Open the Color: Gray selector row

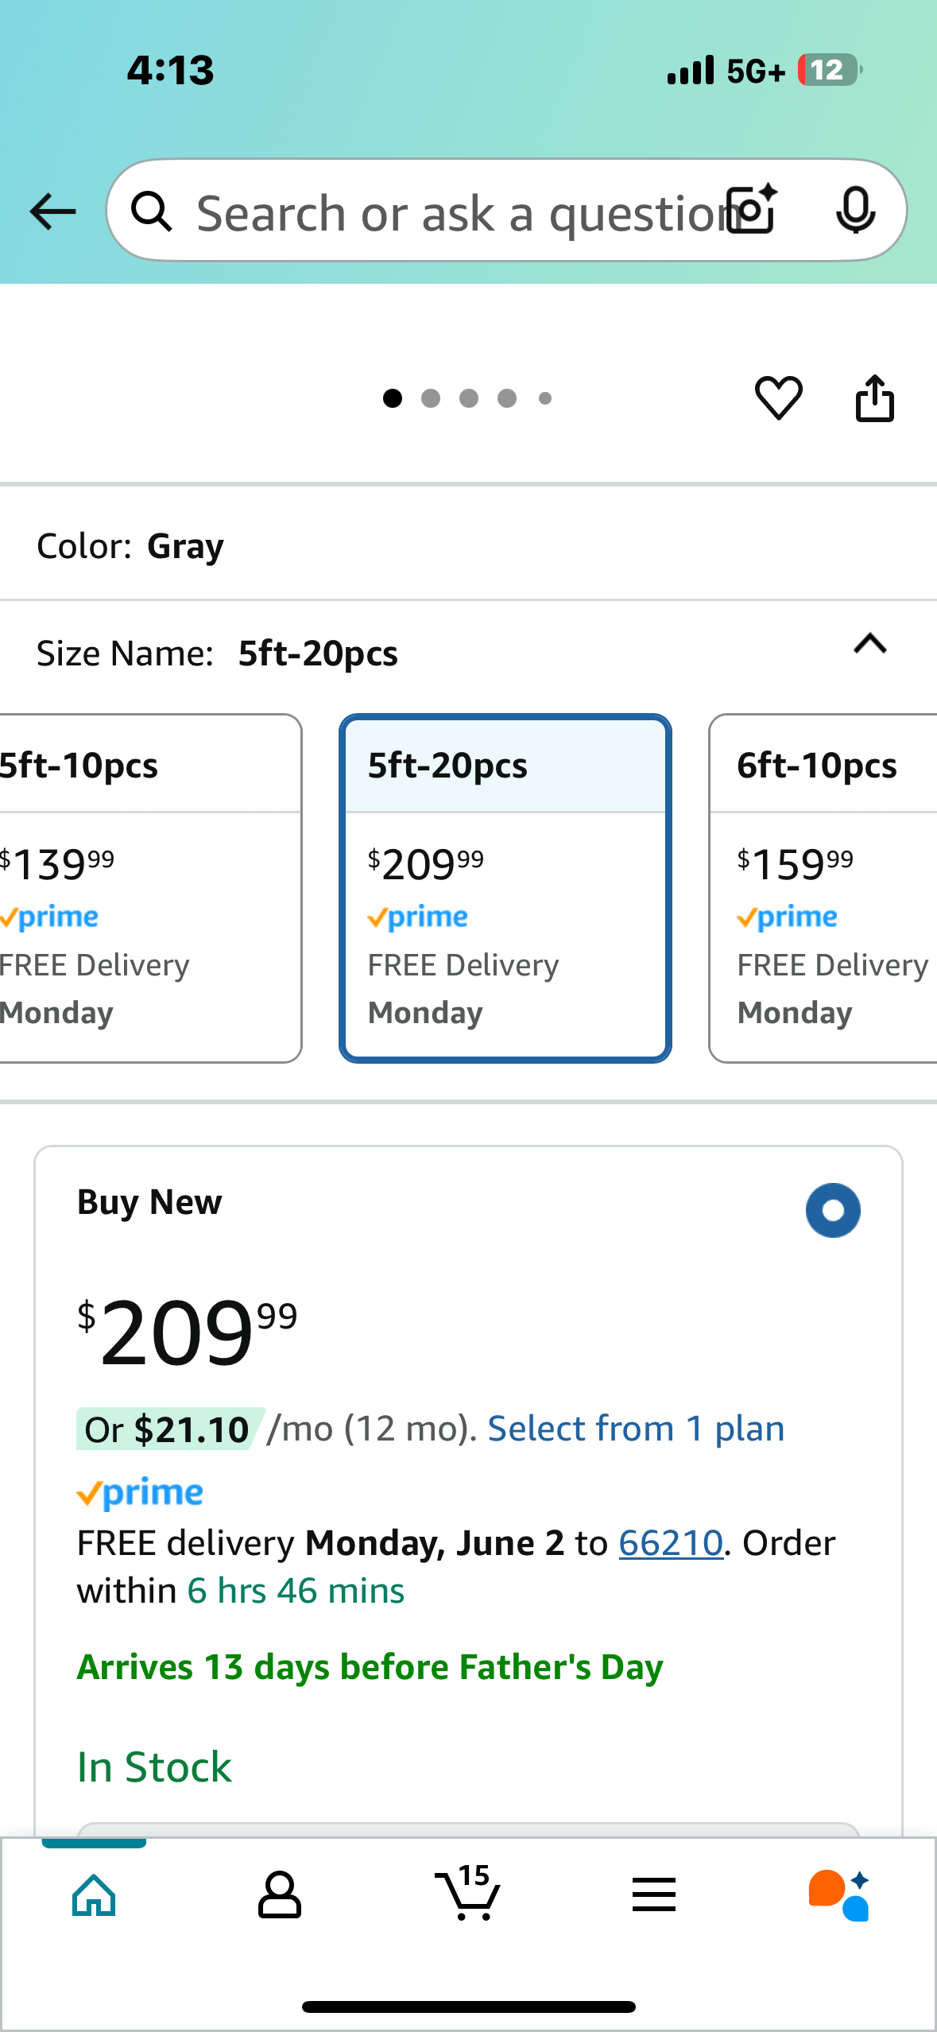468,546
